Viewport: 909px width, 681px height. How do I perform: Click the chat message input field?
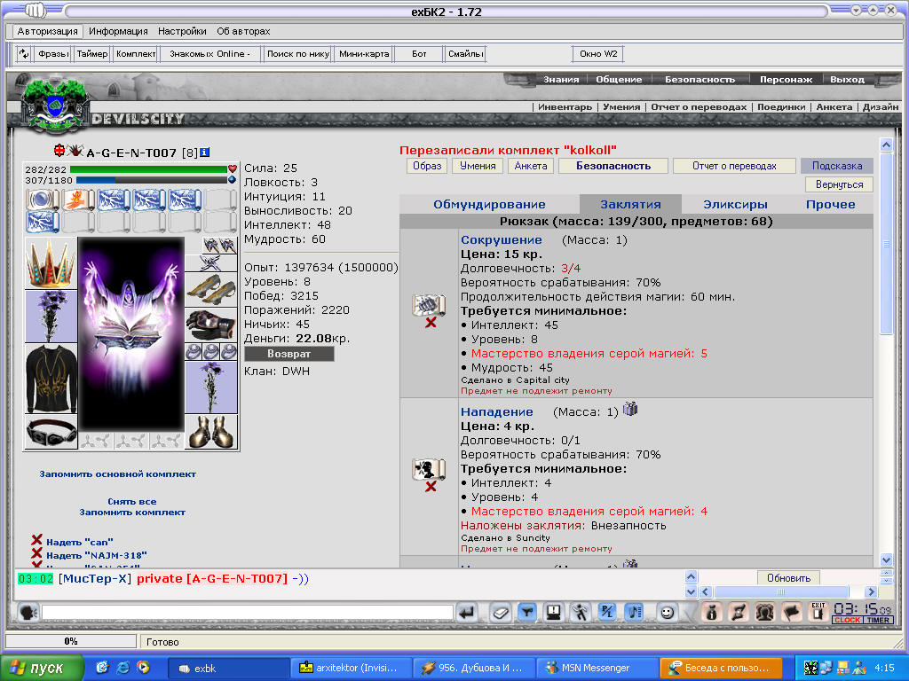coord(248,612)
